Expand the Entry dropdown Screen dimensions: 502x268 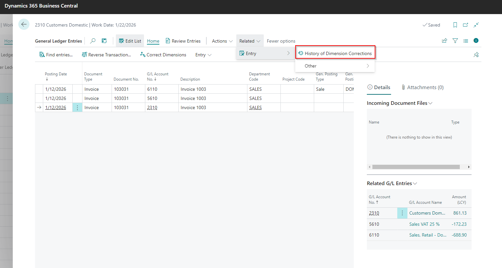tap(203, 54)
